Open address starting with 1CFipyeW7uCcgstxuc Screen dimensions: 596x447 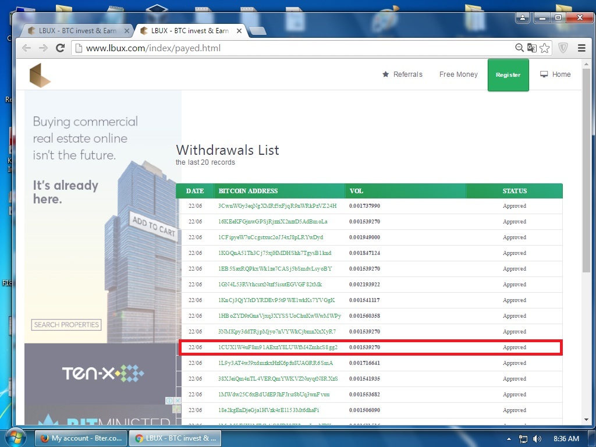pos(271,237)
